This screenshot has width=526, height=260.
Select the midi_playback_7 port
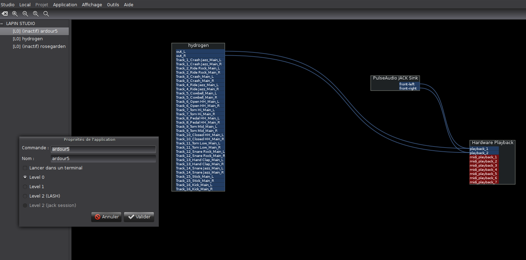click(x=484, y=182)
